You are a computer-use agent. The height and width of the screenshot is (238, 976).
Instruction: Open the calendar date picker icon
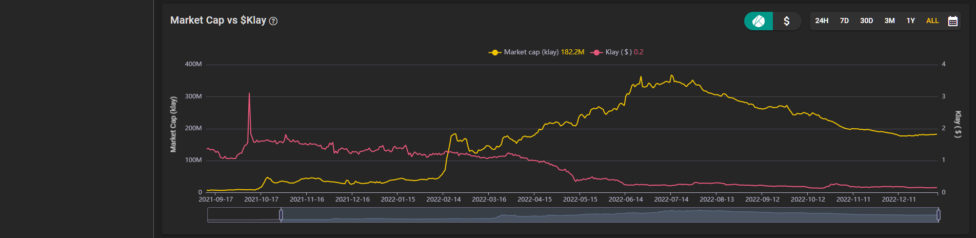click(x=952, y=21)
